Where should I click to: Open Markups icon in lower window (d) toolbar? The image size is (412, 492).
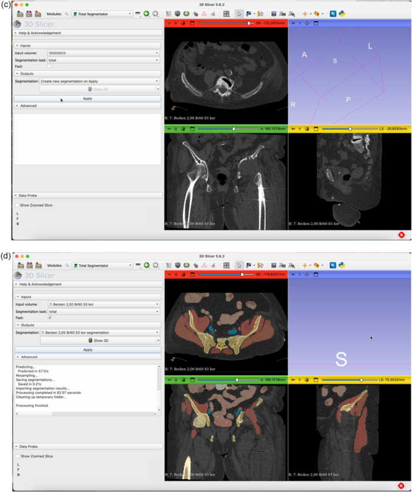[x=204, y=266]
